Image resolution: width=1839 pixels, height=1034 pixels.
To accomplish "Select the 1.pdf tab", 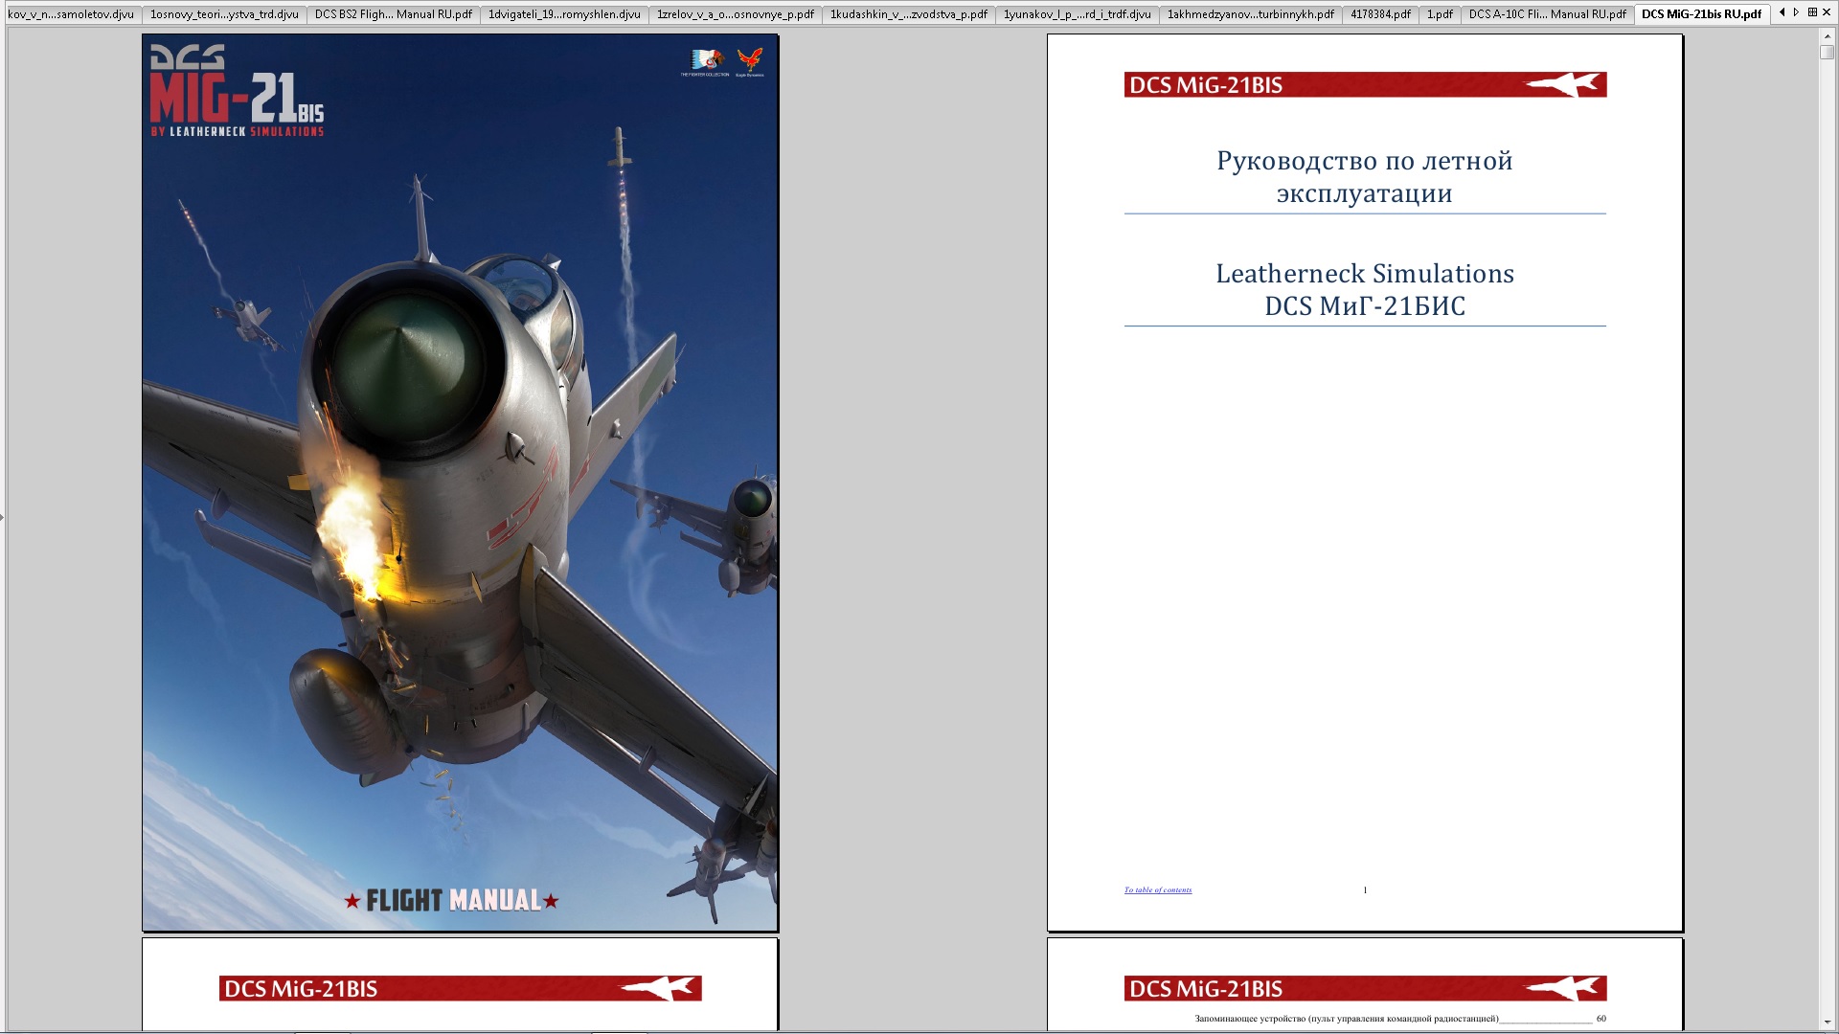I will click(x=1440, y=14).
